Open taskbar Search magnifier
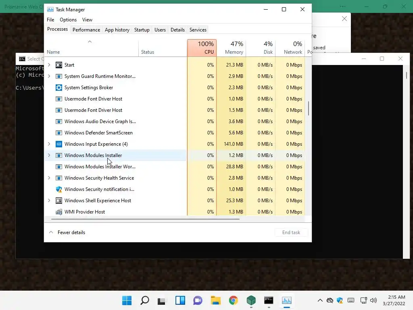The width and height of the screenshot is (413, 310). click(145, 300)
